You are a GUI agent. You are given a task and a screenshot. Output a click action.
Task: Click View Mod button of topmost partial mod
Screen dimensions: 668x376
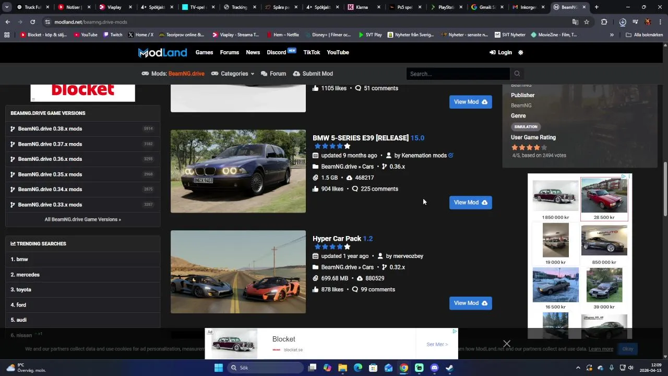pos(470,102)
